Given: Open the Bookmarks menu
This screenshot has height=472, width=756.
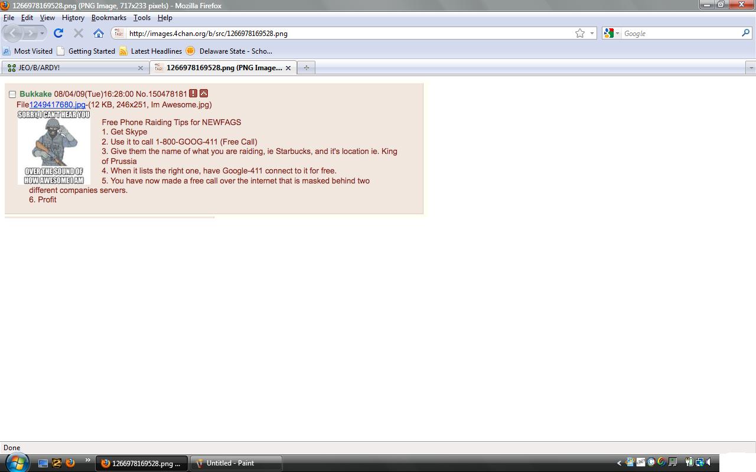Looking at the screenshot, I should [109, 18].
